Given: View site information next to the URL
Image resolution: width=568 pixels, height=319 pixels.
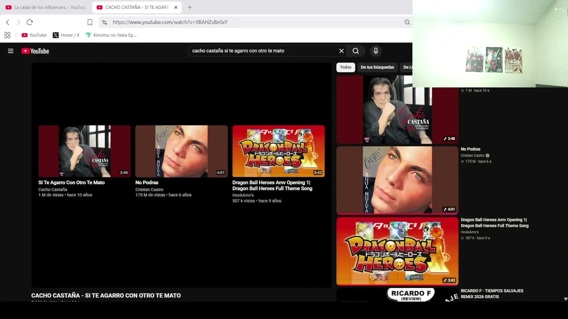Looking at the screenshot, I should pyautogui.click(x=104, y=22).
